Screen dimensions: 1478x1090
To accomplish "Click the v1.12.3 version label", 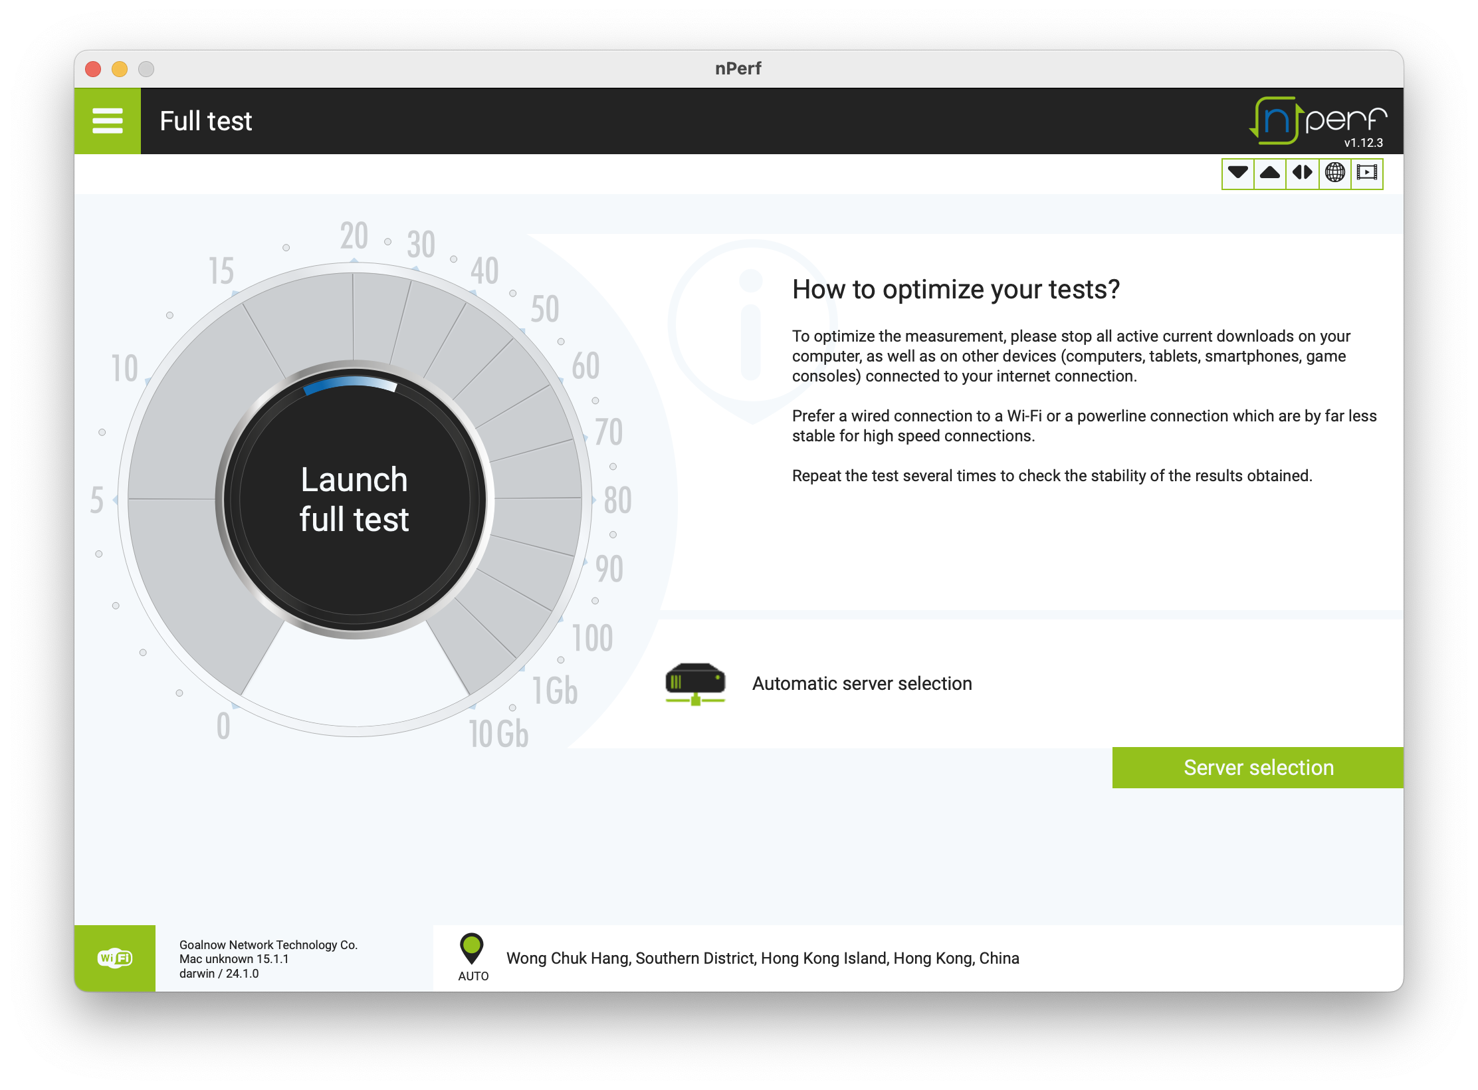I will [x=1363, y=142].
